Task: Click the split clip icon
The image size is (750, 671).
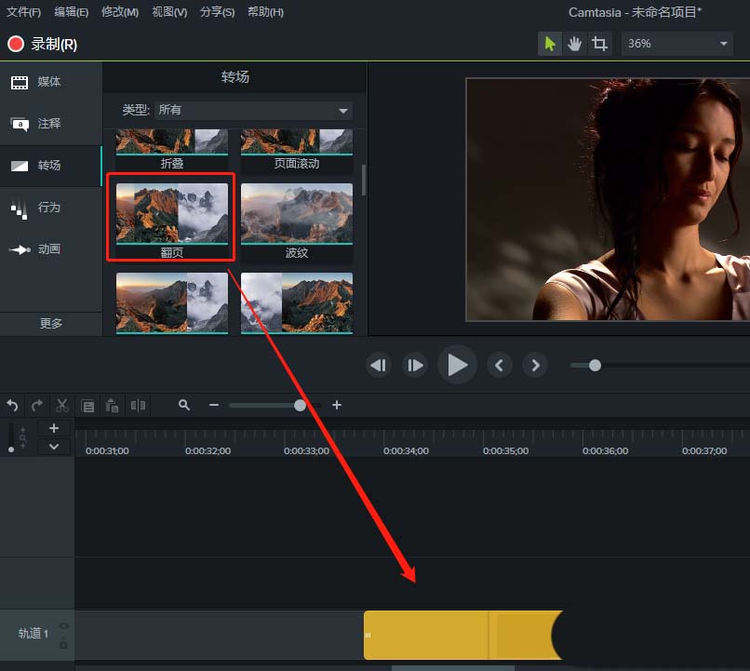Action: pyautogui.click(x=139, y=406)
